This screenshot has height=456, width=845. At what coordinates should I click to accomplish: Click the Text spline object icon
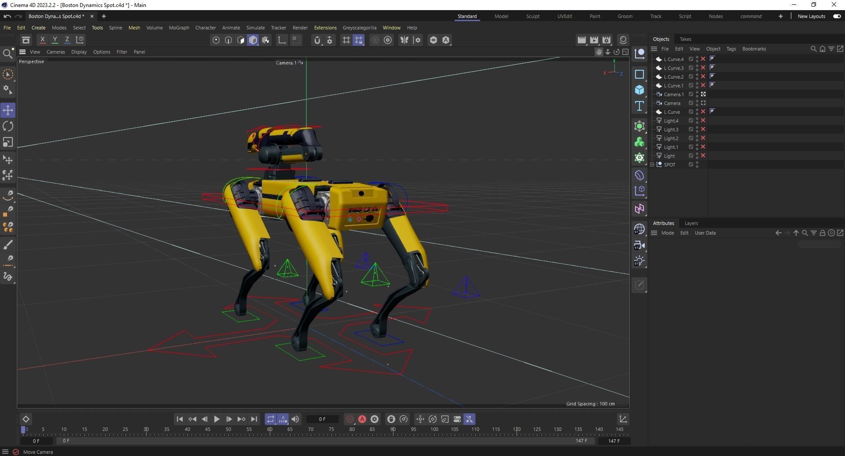[639, 106]
